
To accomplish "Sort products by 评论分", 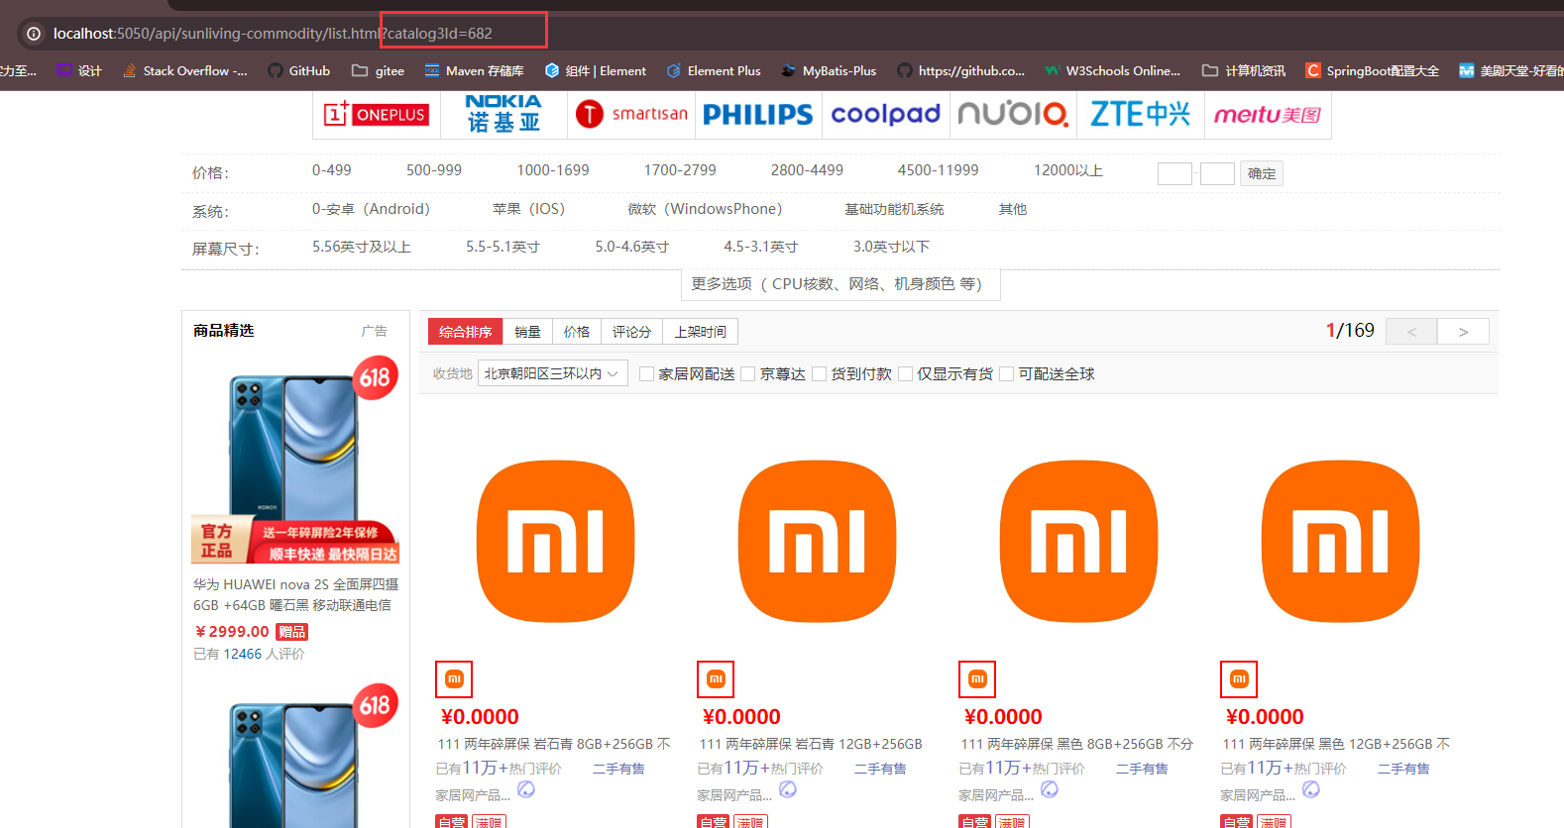I will point(631,332).
